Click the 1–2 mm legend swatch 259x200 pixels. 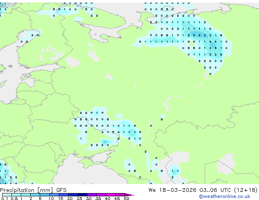pos(26,195)
